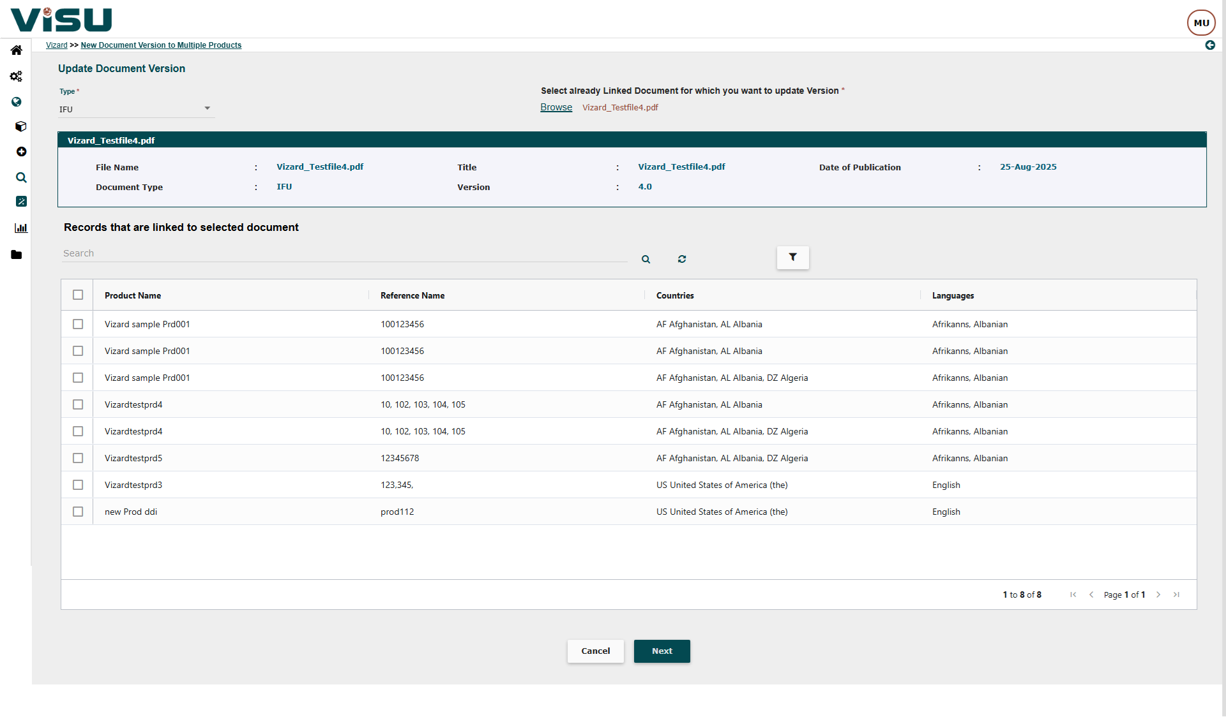This screenshot has height=717, width=1226.
Task: Open the MU user avatar menu
Action: pos(1201,23)
